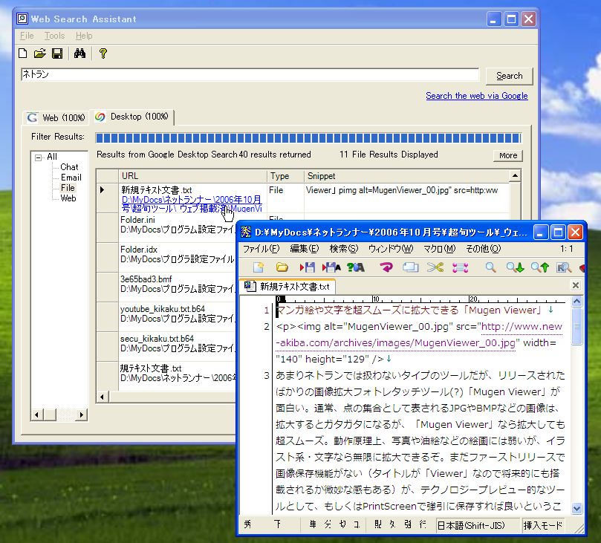This screenshot has height=543, width=601.
Task: Click the save floppy icon in the editor toolbar
Action: pyautogui.click(x=308, y=267)
